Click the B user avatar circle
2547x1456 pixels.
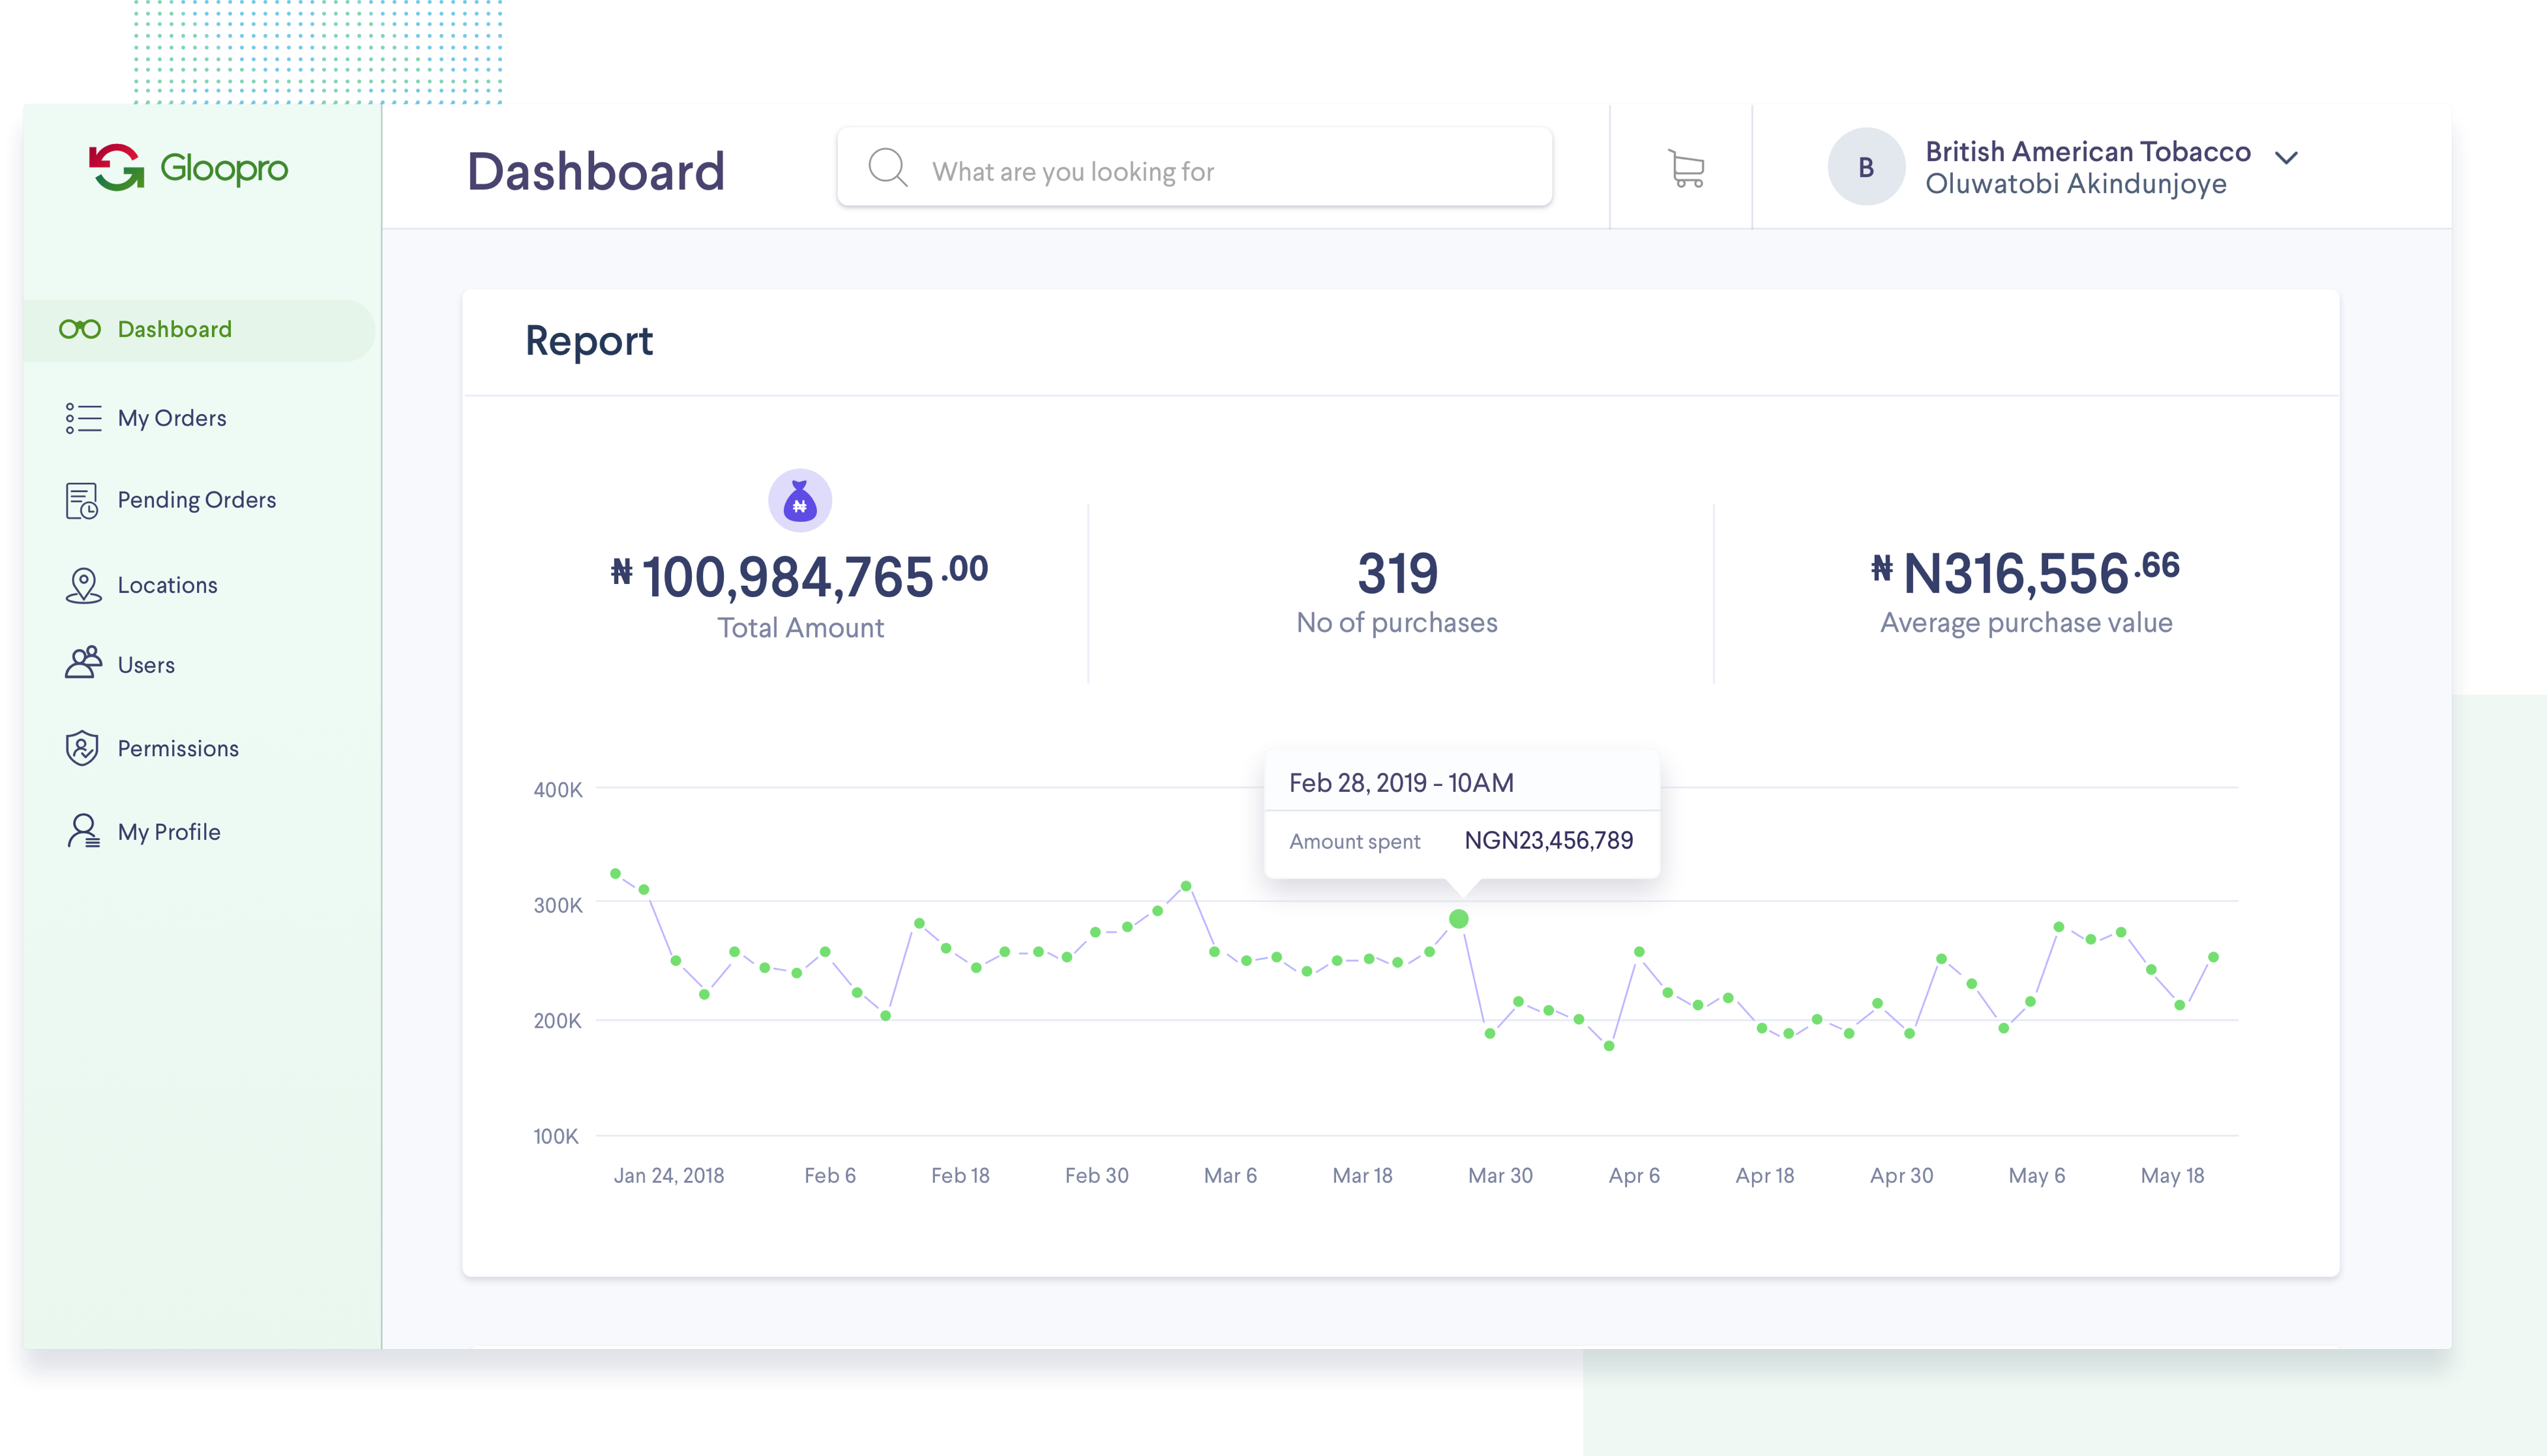(x=1866, y=167)
